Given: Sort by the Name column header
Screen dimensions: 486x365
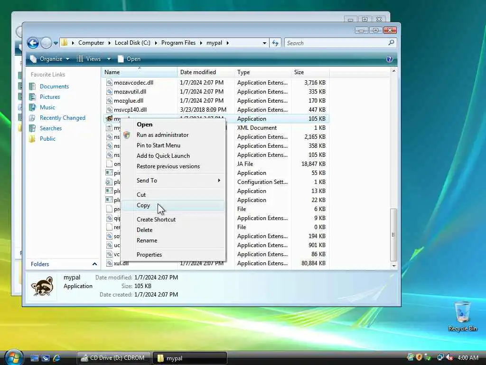Looking at the screenshot, I should pos(139,72).
